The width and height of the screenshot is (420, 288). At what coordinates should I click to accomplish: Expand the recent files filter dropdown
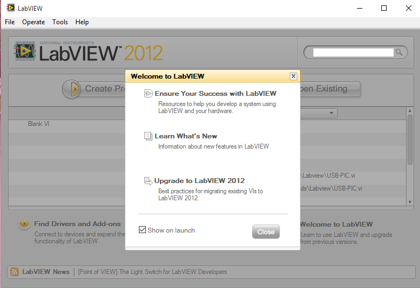coord(331,113)
